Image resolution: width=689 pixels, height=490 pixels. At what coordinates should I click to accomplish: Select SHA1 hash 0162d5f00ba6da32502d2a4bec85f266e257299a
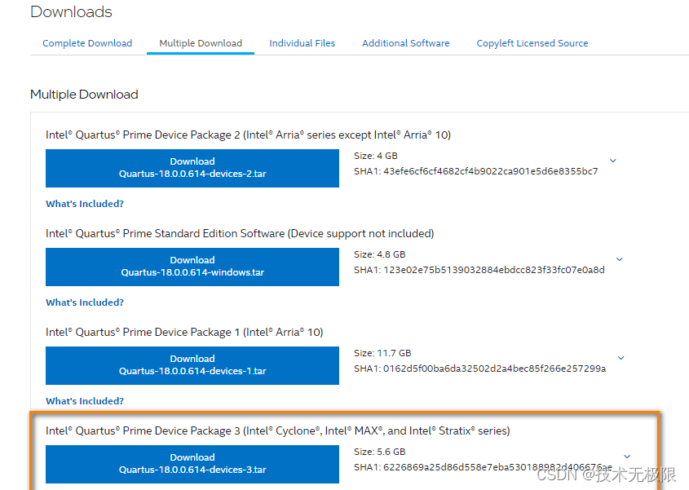click(x=494, y=369)
